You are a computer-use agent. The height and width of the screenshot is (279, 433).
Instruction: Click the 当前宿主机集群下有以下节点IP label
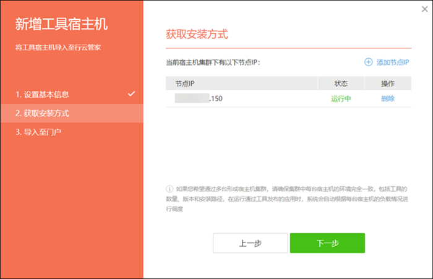pyautogui.click(x=214, y=62)
